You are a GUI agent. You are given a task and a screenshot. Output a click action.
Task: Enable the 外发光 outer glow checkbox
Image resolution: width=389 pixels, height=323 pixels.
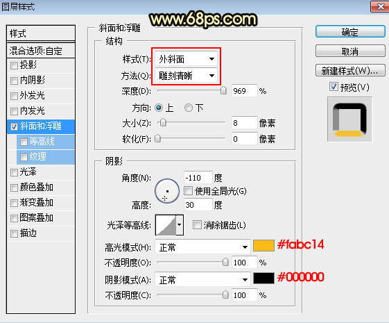(x=14, y=96)
